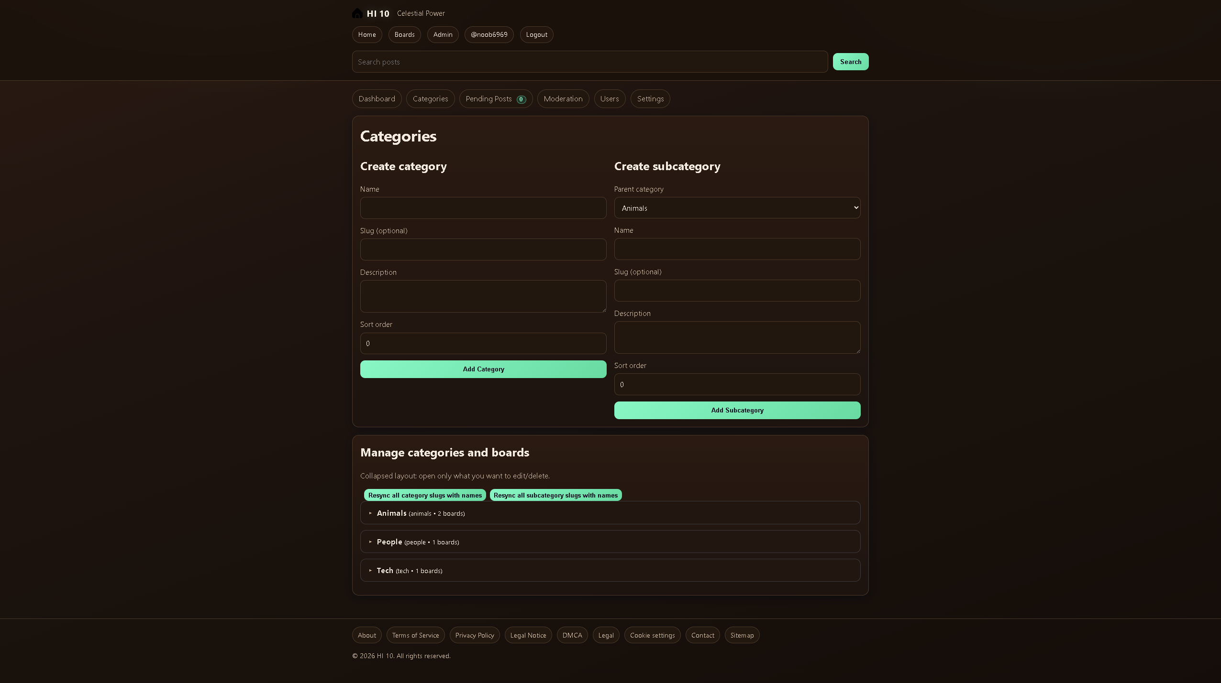Screen dimensions: 1221x683
Task: Click inside the Search posts field
Action: click(588, 61)
